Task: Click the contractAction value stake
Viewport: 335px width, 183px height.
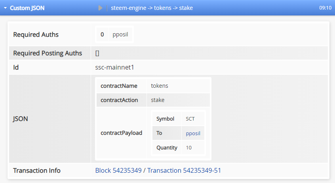Action: 158,100
